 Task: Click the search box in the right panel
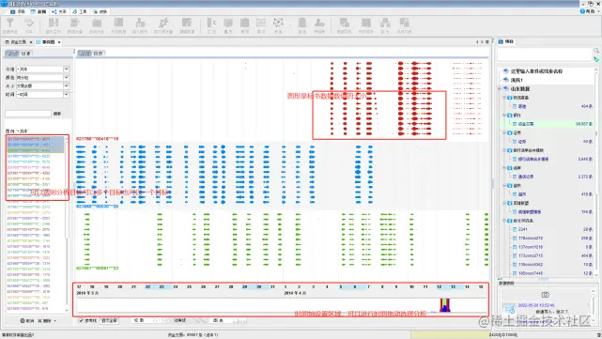coord(545,54)
